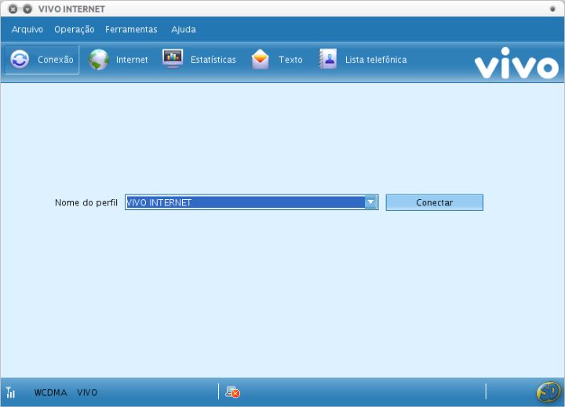Switch to the Conexão tab label
565x407 pixels.
(x=56, y=60)
